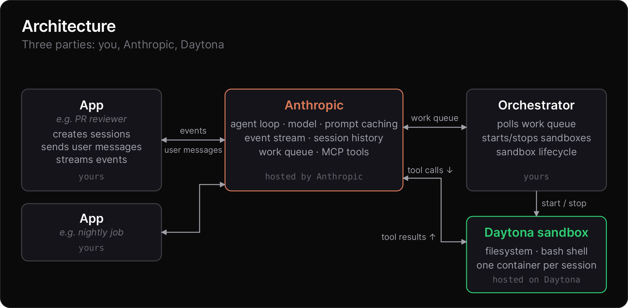Click 'agent loop · model · prompt caching' line
628x308 pixels.
tap(314, 124)
